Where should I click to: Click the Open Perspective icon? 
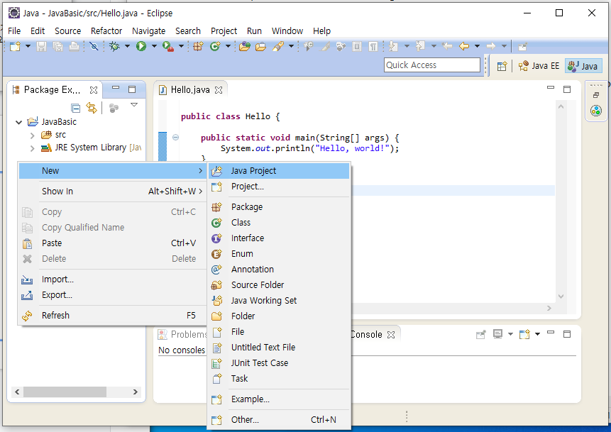click(x=502, y=66)
